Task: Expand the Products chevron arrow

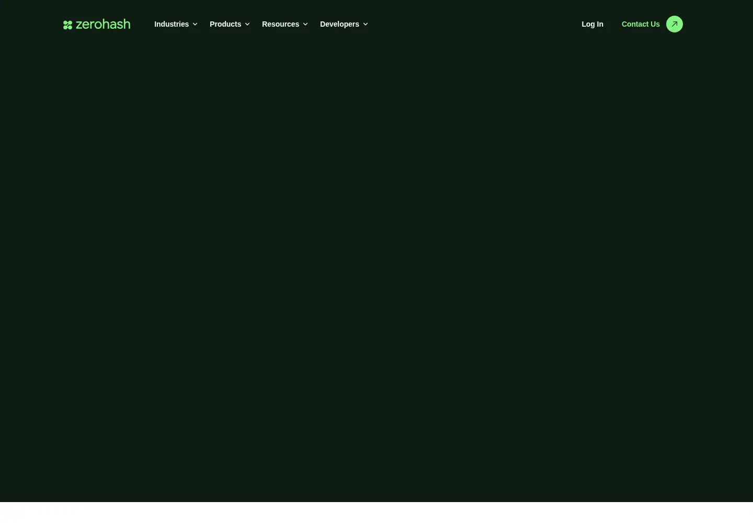Action: point(247,24)
